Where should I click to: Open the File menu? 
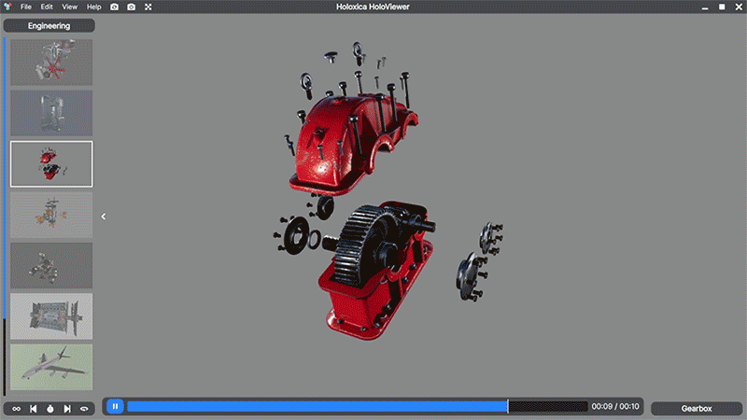pyautogui.click(x=26, y=7)
